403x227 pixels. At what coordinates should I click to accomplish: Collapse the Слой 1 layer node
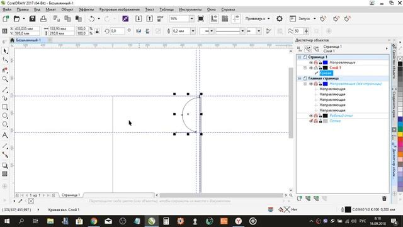click(x=305, y=67)
